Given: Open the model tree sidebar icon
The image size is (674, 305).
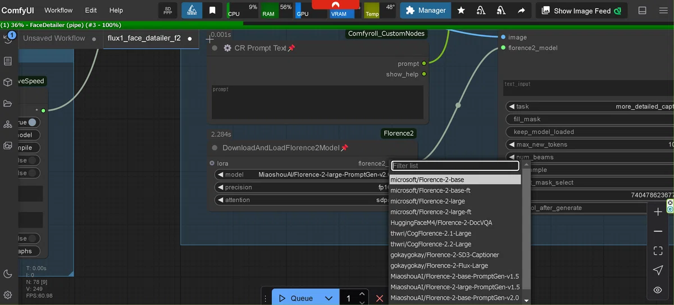Looking at the screenshot, I should 8,124.
